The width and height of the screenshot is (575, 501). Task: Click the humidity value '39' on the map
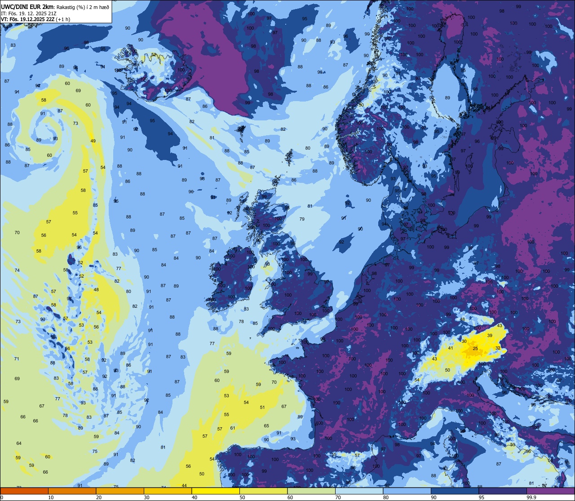490,336
